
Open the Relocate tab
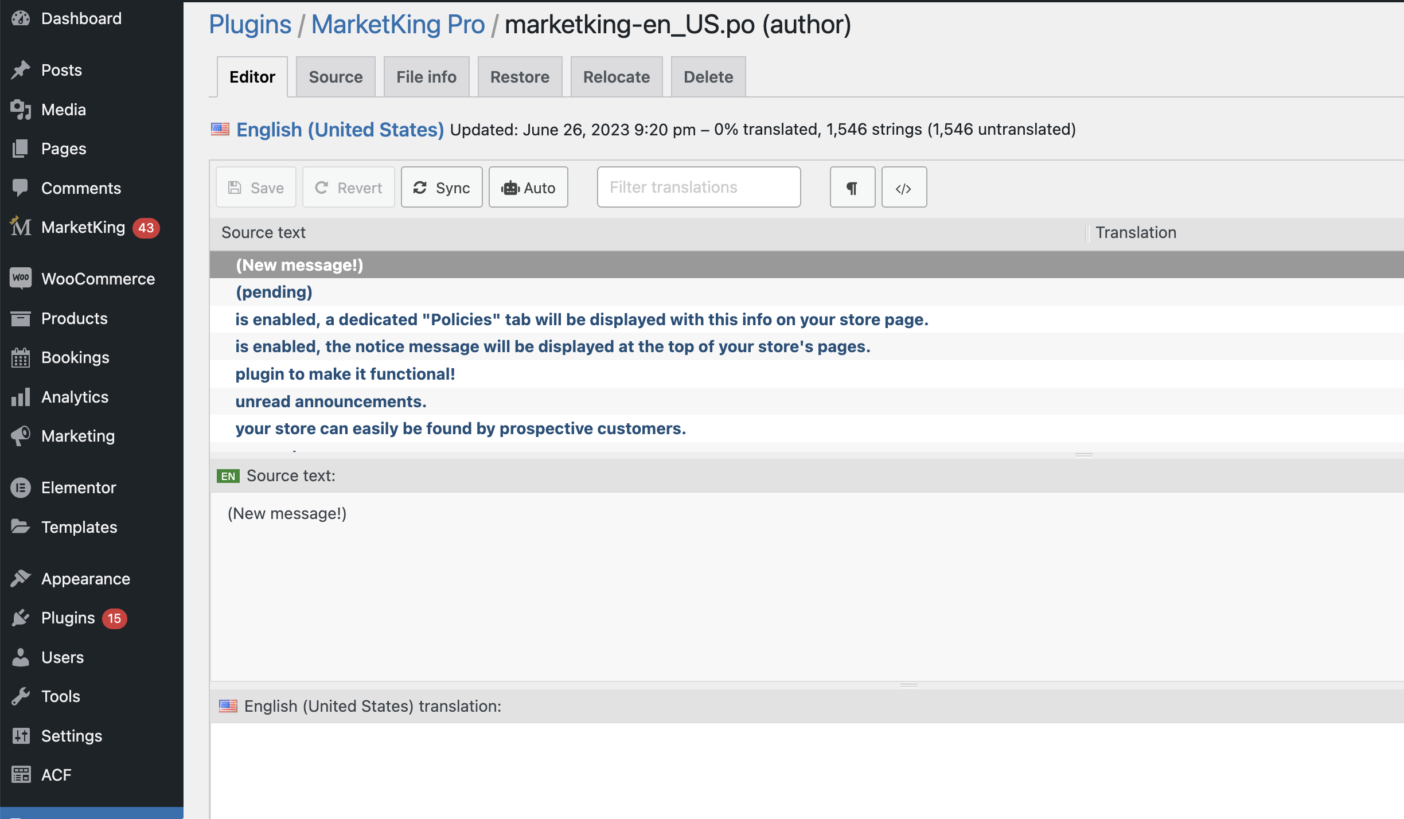click(x=617, y=77)
